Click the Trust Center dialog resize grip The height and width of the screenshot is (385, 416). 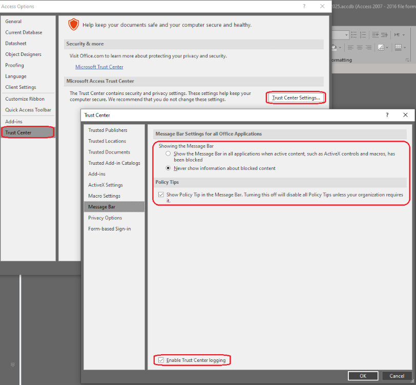point(412,381)
